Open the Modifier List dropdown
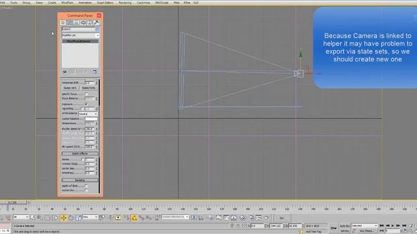This screenshot has height=234, width=417. [80, 35]
